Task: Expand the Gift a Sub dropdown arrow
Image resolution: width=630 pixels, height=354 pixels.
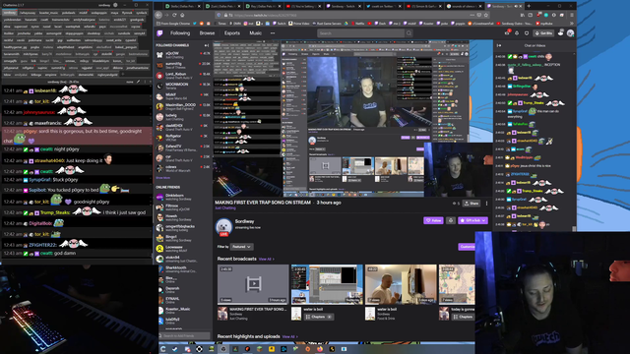Action: (x=483, y=220)
